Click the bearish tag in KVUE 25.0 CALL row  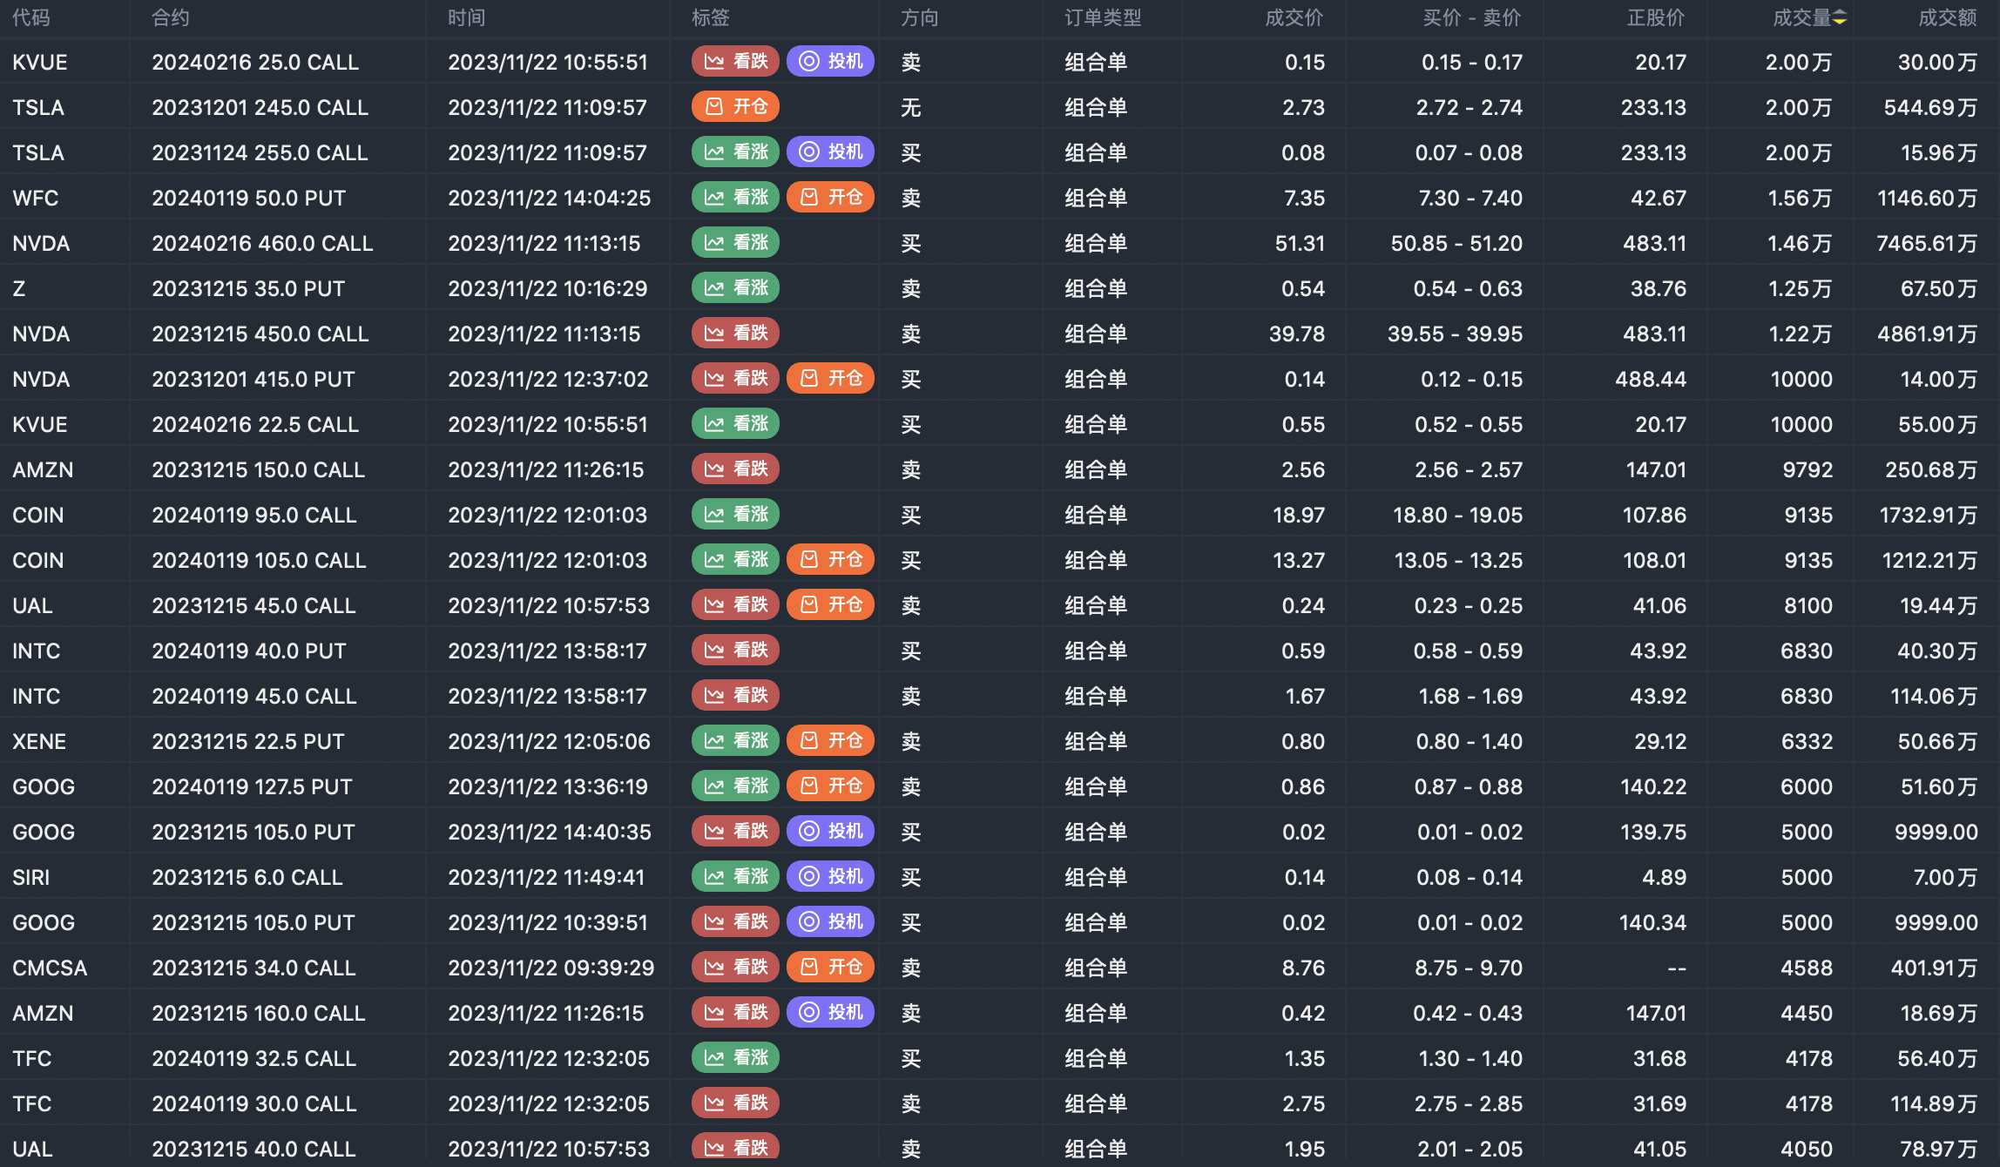pos(735,61)
